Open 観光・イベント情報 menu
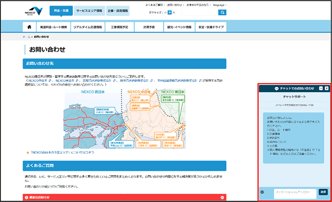 180,27
